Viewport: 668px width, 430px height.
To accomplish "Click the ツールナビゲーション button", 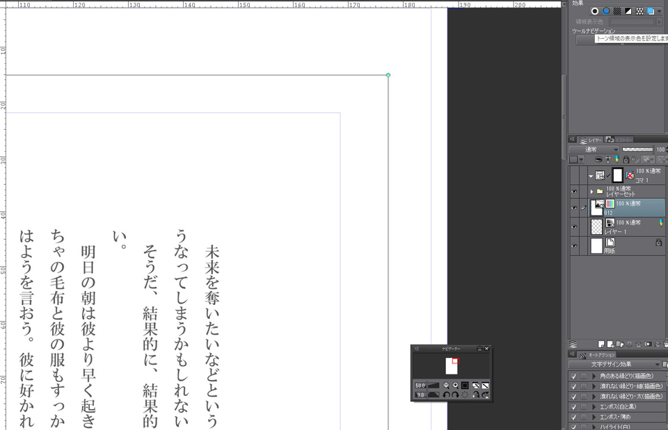I will (x=584, y=40).
